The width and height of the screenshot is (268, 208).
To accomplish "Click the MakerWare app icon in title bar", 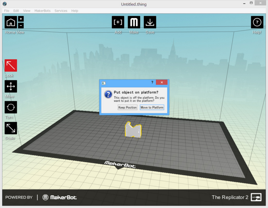I will (4, 4).
